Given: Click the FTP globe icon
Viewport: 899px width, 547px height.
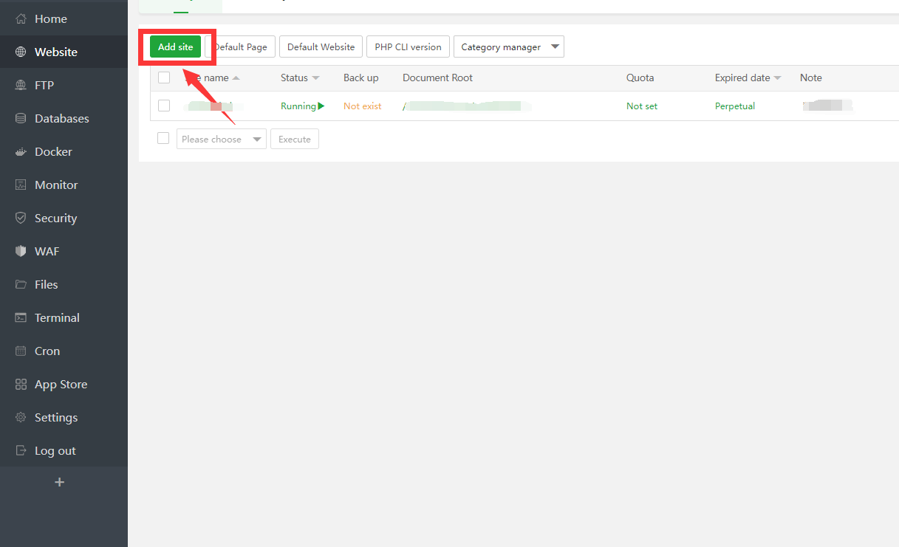Looking at the screenshot, I should click(21, 86).
